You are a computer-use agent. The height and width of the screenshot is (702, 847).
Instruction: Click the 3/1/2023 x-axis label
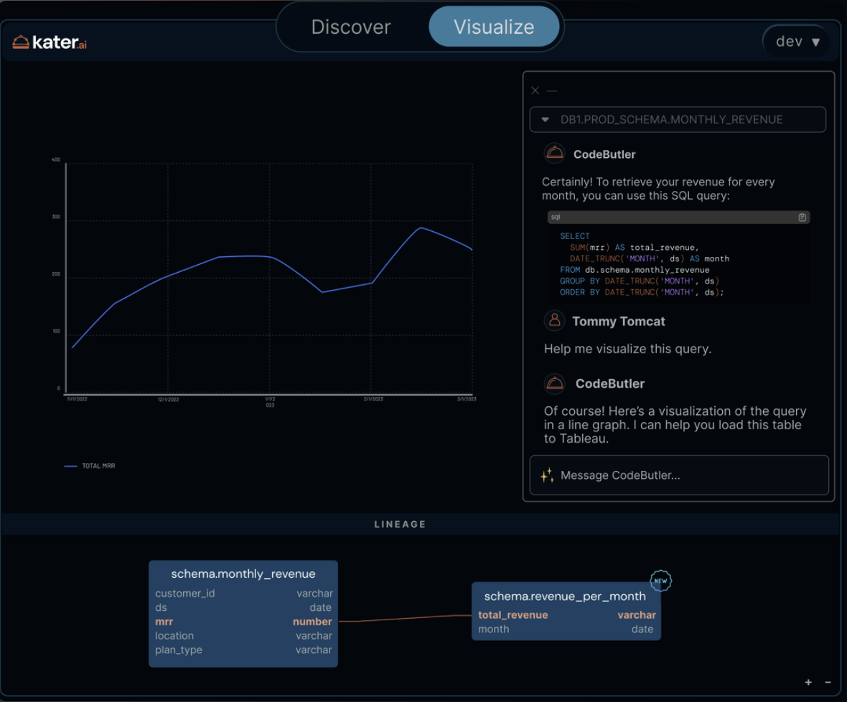[x=467, y=399]
